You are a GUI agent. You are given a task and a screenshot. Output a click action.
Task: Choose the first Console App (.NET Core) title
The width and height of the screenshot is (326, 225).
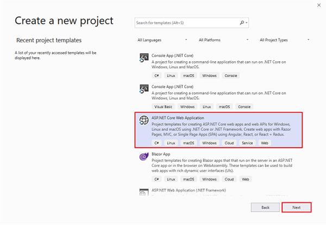tap(172, 55)
